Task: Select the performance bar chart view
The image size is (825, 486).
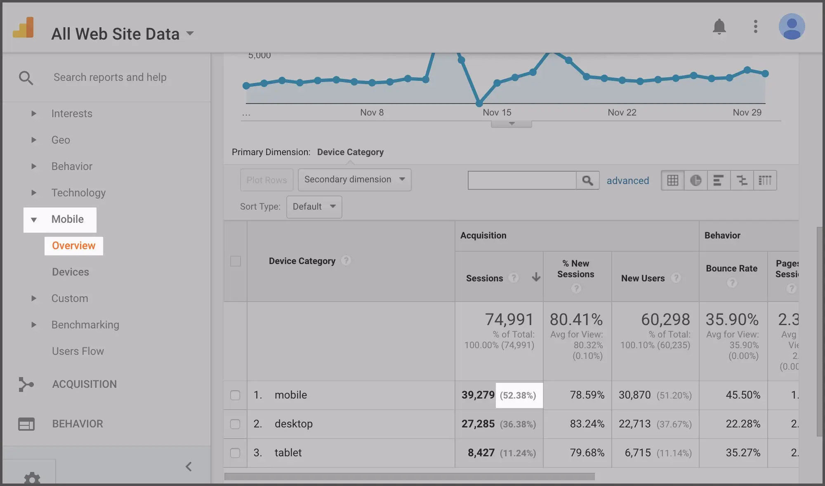Action: coord(719,180)
